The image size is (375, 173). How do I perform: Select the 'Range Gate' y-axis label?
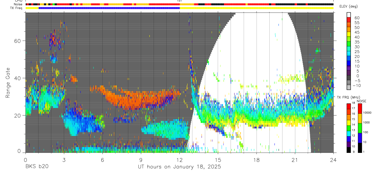point(8,83)
